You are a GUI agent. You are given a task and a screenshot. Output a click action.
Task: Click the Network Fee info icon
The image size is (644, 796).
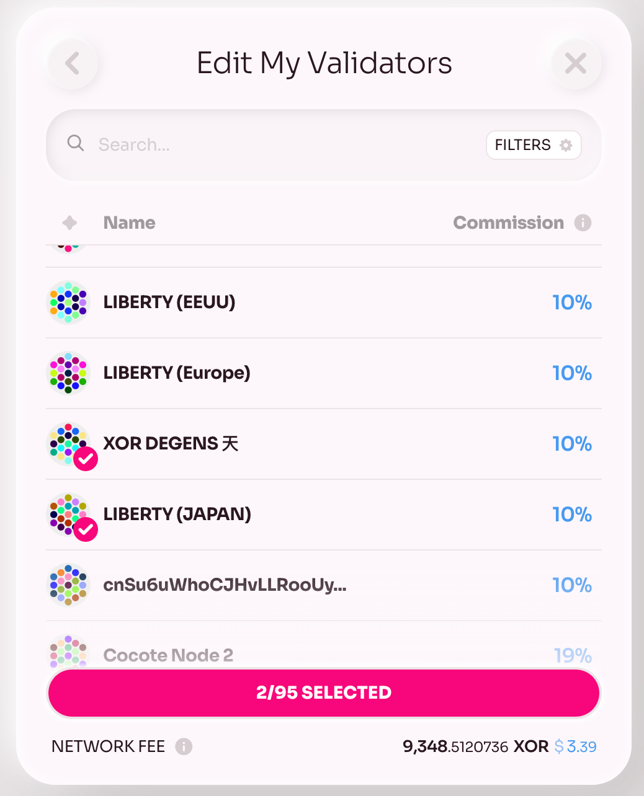184,746
